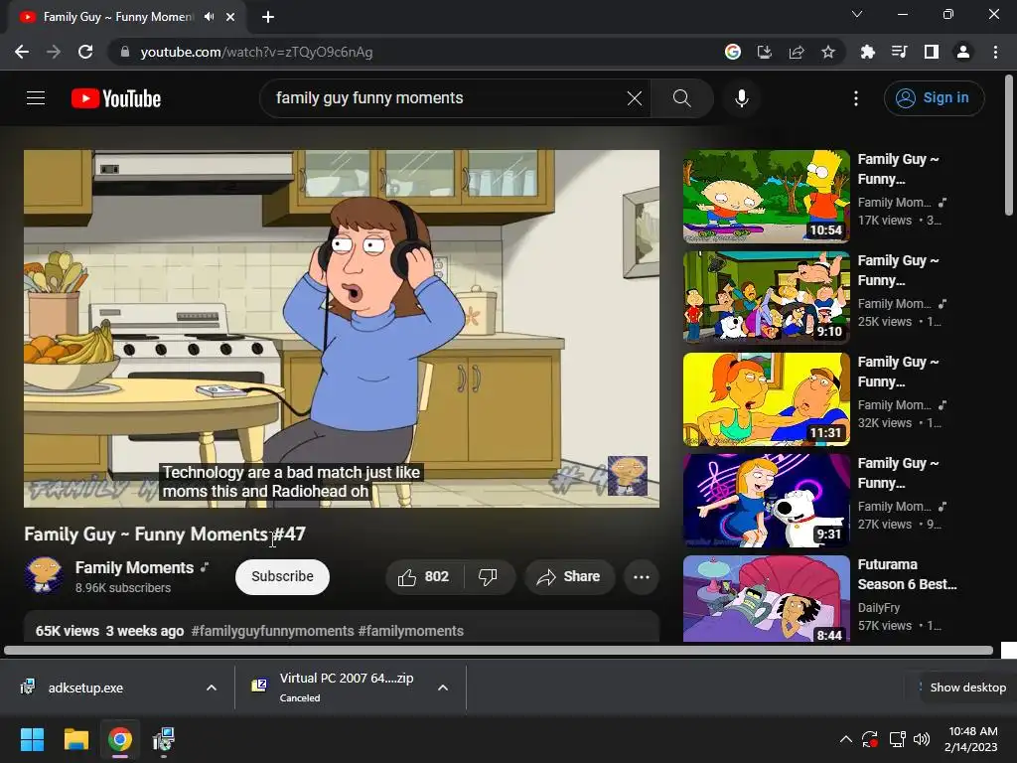Open suggested video thumbnail lasting 9:31

click(766, 501)
